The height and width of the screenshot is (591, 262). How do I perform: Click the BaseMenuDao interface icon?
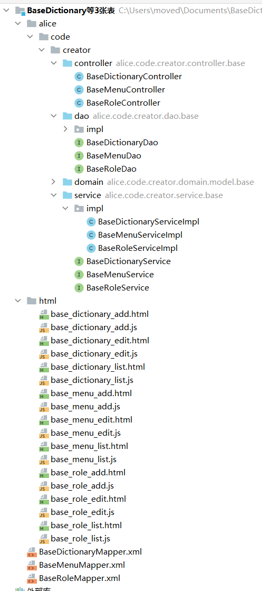[79, 156]
